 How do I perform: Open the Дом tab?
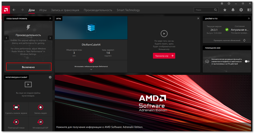[x=31, y=10]
